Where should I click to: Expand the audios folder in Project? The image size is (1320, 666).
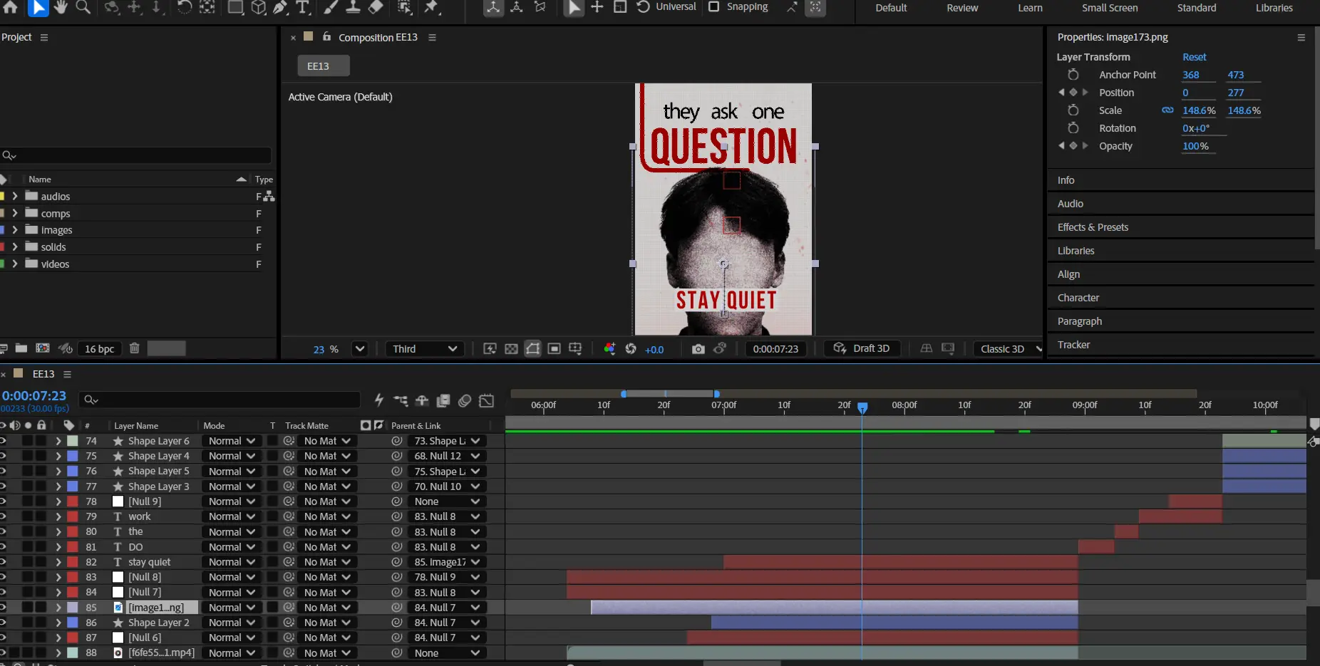pos(14,196)
